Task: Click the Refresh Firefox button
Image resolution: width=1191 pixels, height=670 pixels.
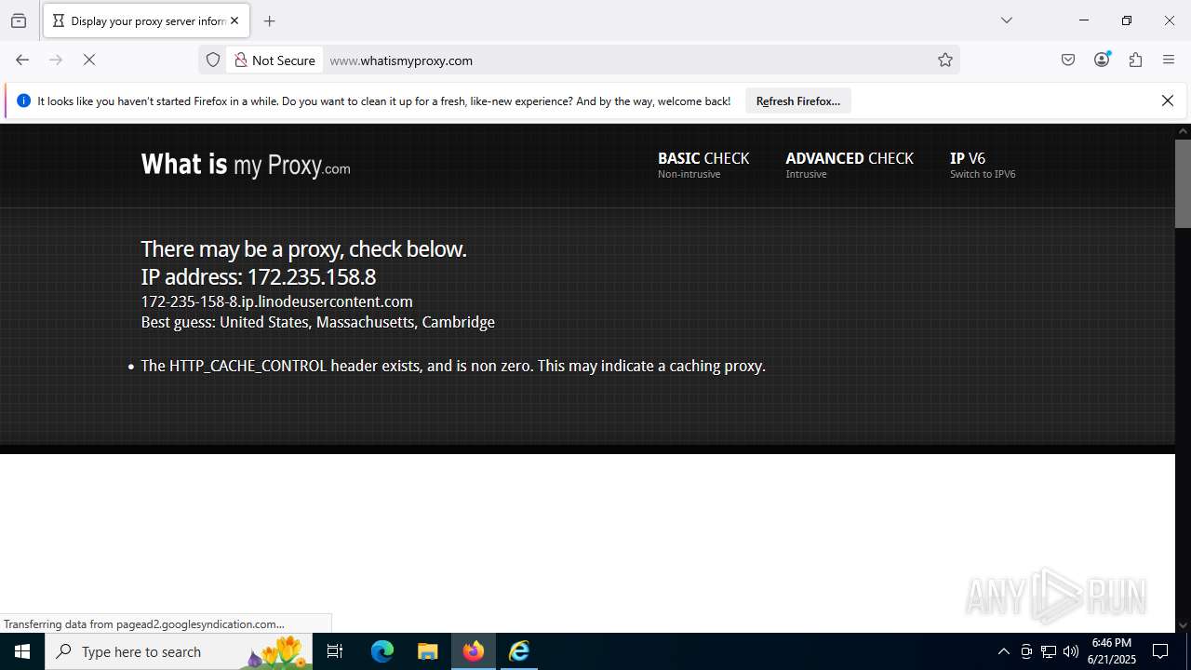Action: [x=798, y=100]
